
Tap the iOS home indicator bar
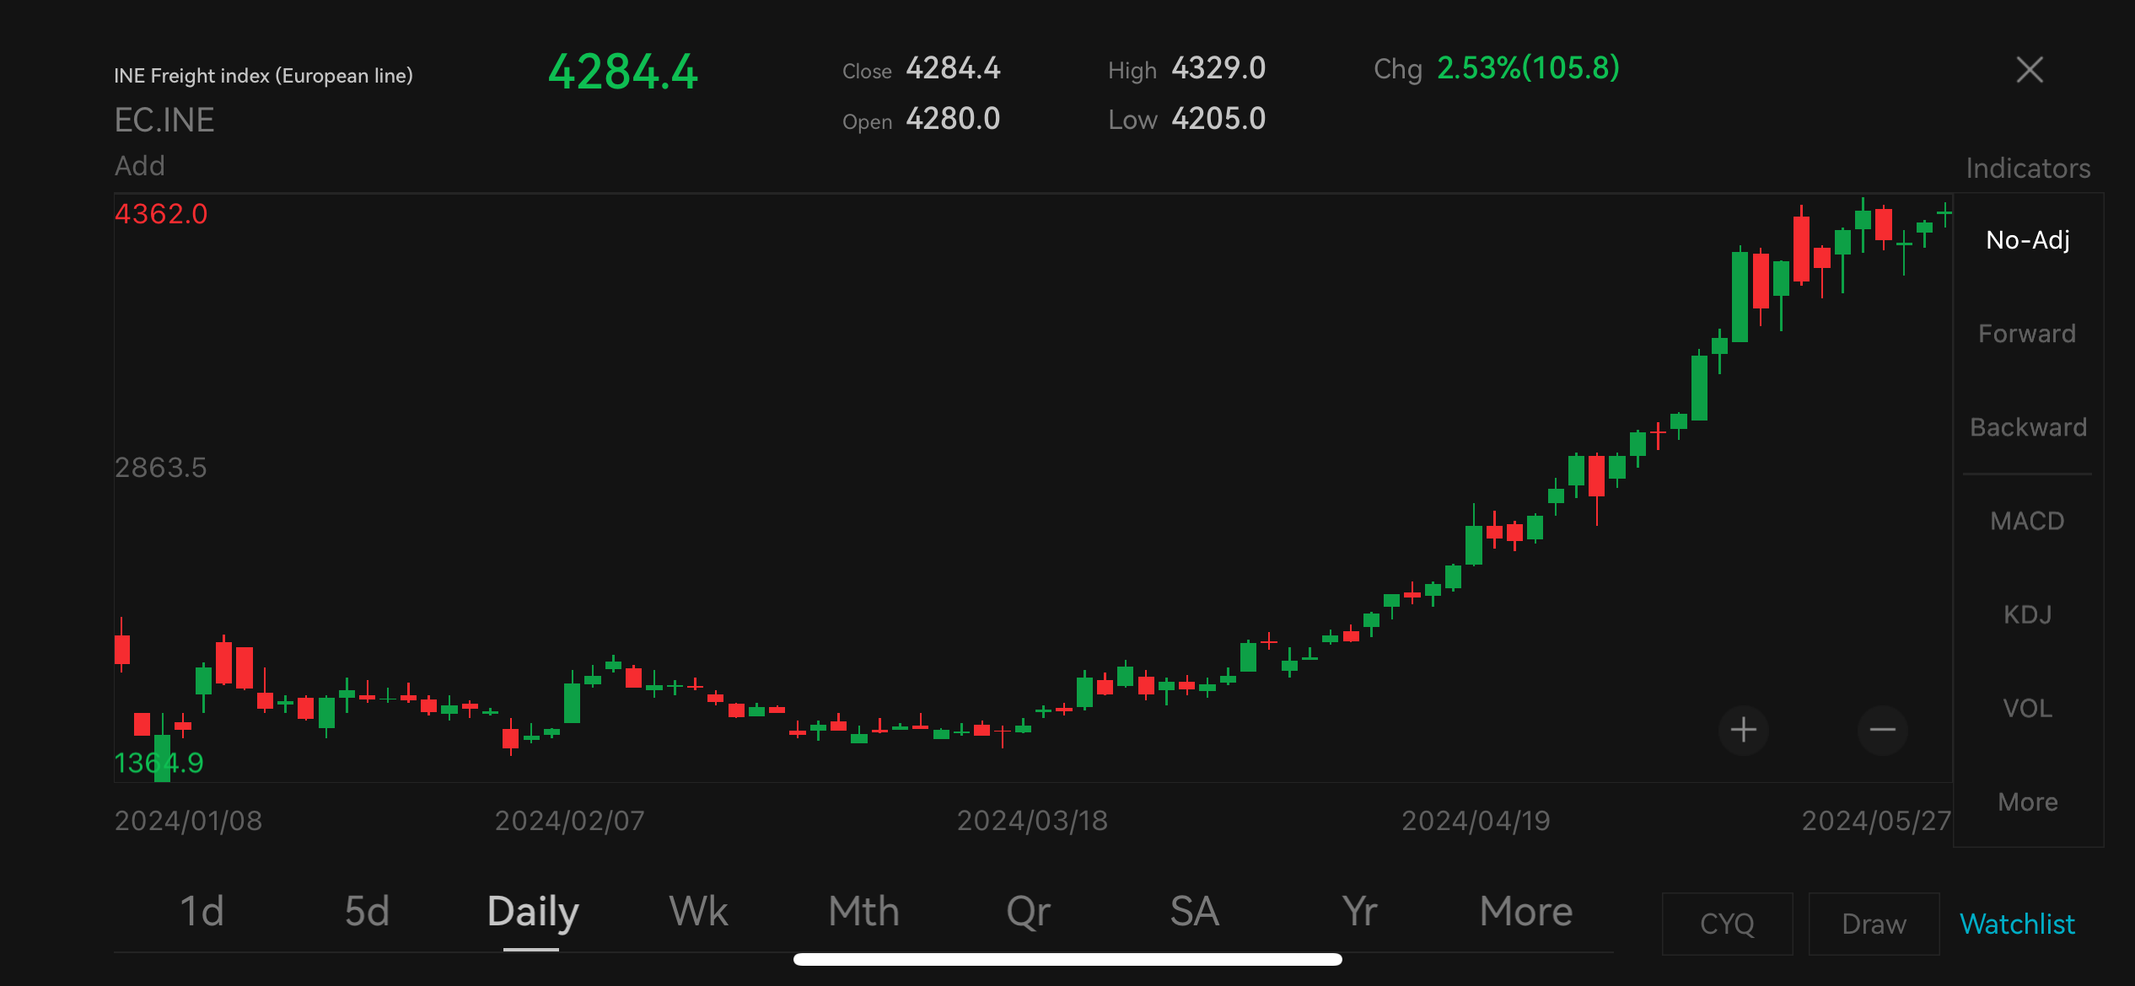click(1067, 959)
